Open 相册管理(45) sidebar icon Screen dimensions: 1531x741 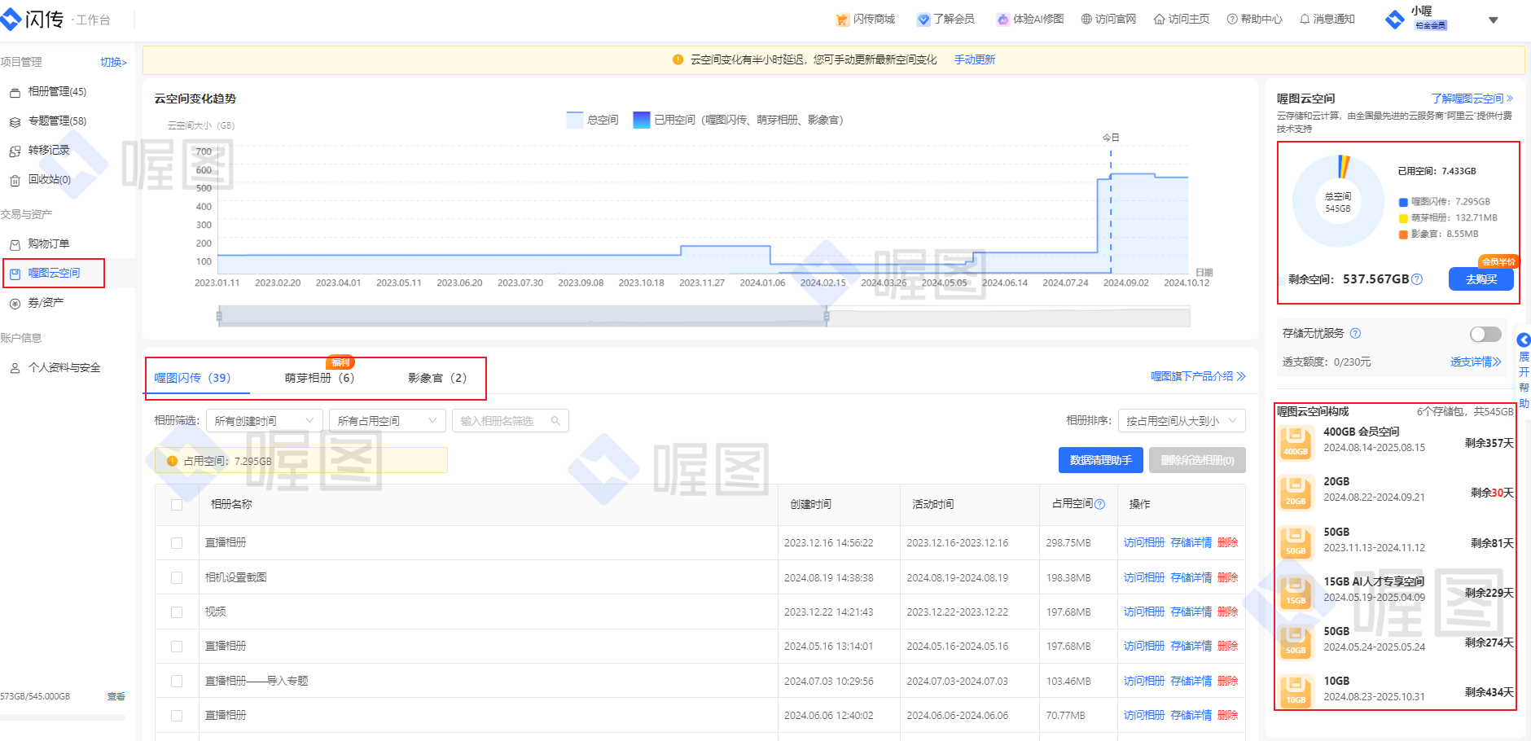[15, 93]
